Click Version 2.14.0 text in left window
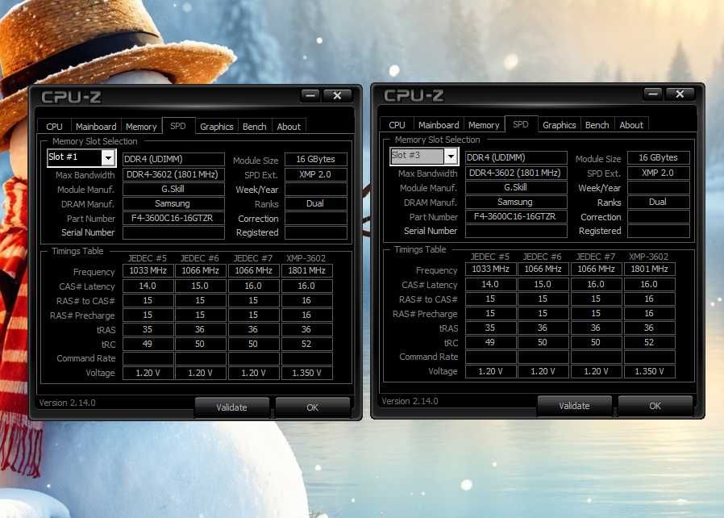This screenshot has height=518, width=724. pyautogui.click(x=67, y=403)
